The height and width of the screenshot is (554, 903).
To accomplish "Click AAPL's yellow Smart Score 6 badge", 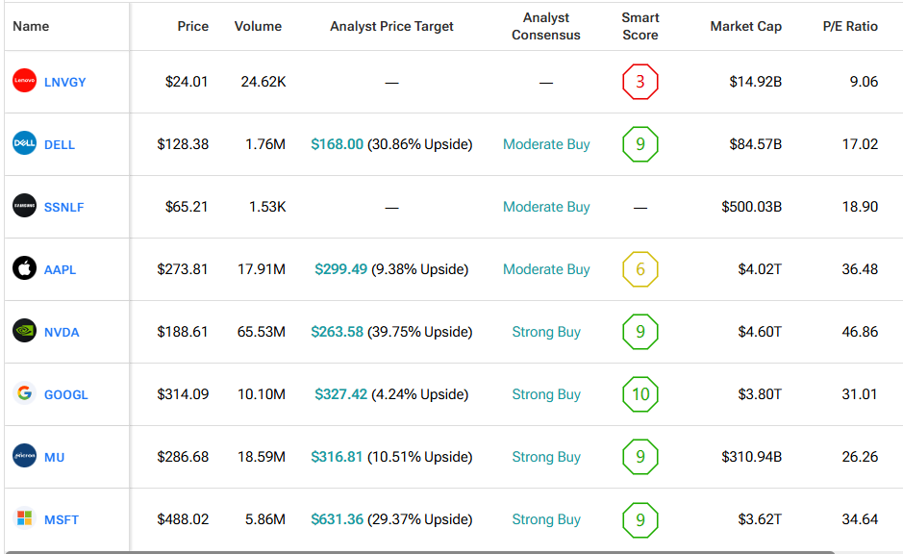I will (640, 269).
